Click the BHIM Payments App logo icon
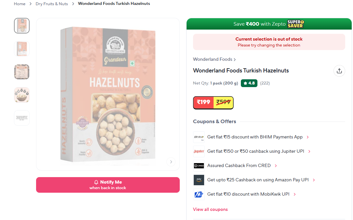353x220 pixels. coord(199,137)
